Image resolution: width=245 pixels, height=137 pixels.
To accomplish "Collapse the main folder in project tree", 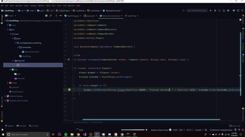I will 10,34.
